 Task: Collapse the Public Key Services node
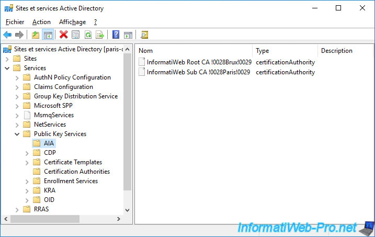click(17, 134)
